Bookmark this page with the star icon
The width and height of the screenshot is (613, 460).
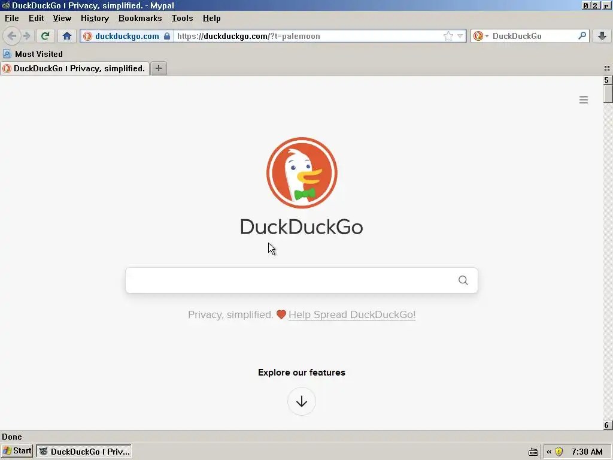(x=448, y=36)
